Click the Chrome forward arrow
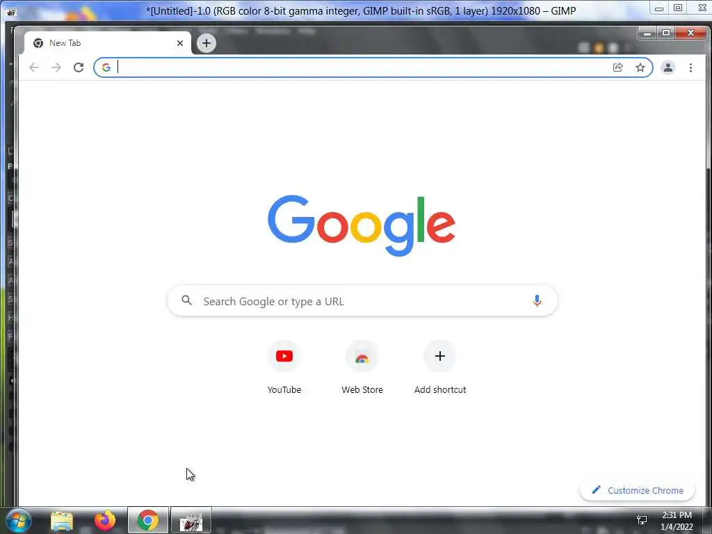This screenshot has height=534, width=712. (56, 67)
